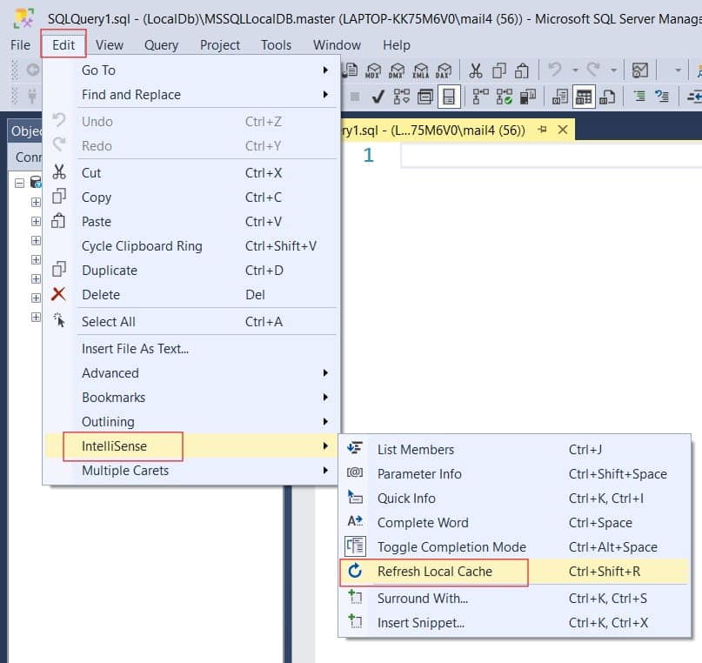This screenshot has width=702, height=663.
Task: Expand the Find and Replace submenu
Action: [x=191, y=95]
